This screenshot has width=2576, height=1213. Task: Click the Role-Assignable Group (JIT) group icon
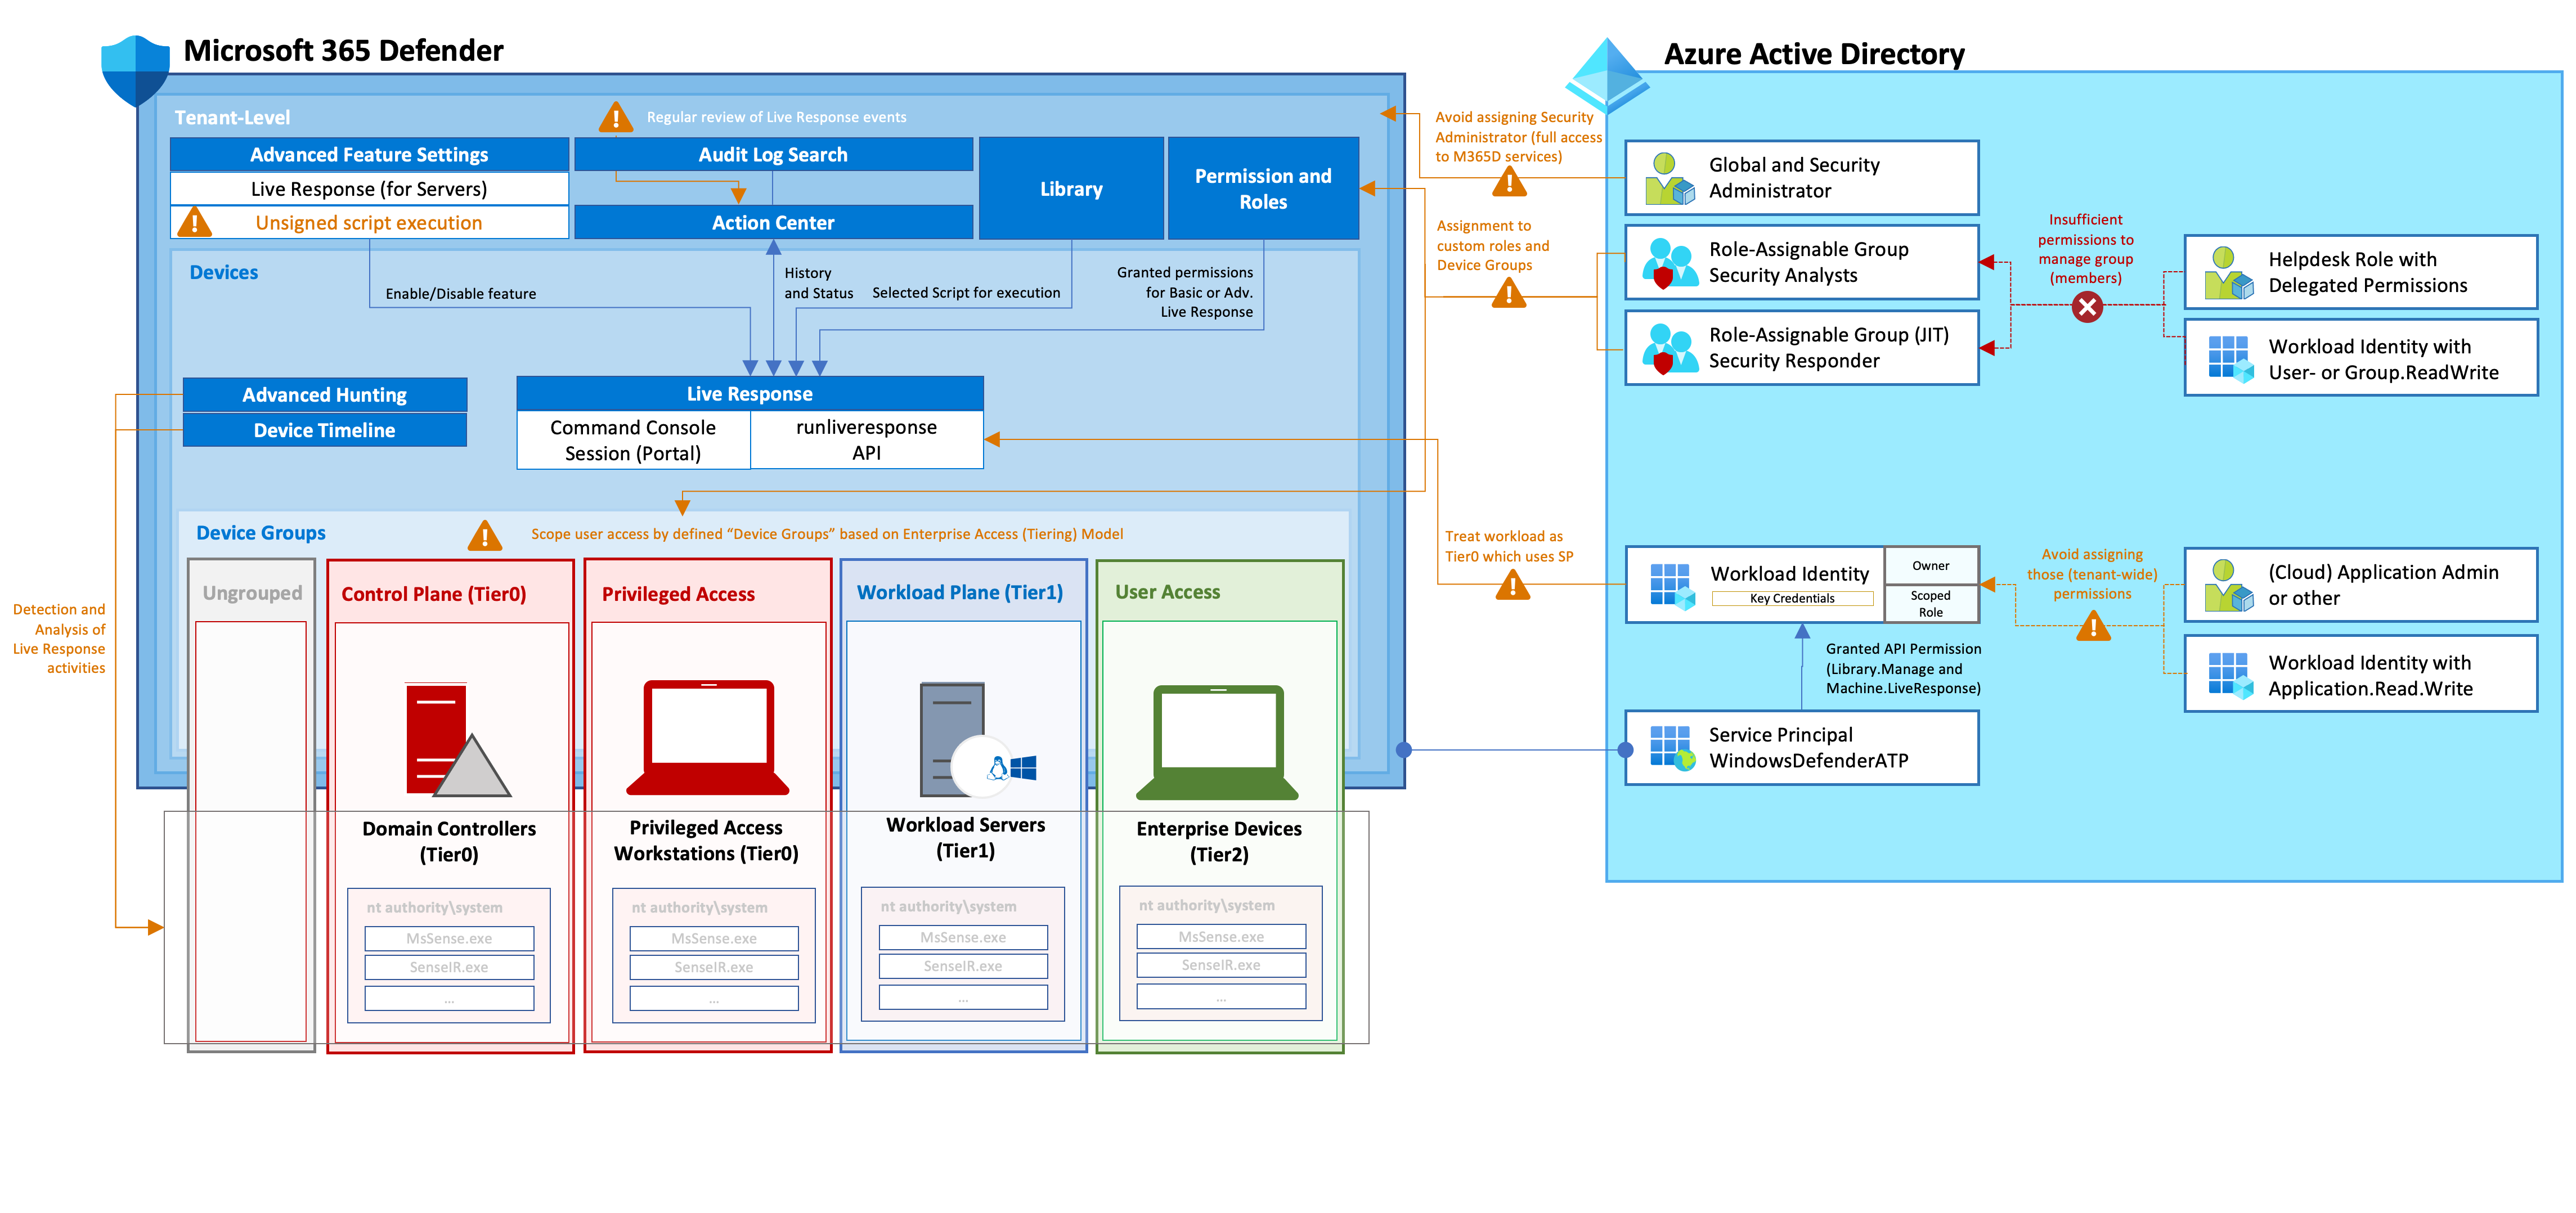pyautogui.click(x=1670, y=349)
